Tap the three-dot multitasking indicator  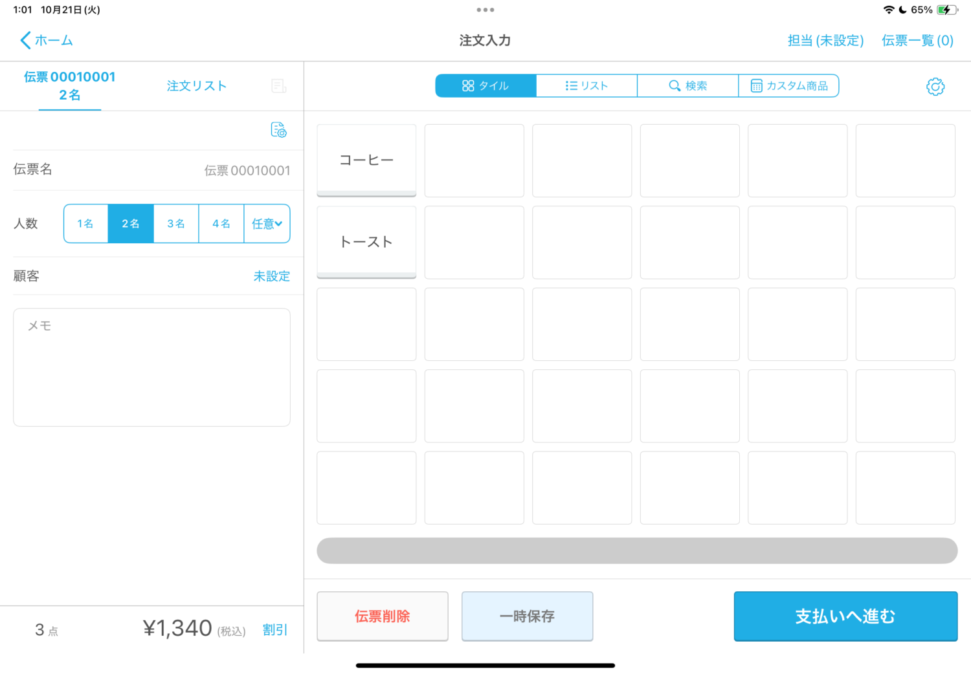pyautogui.click(x=485, y=10)
